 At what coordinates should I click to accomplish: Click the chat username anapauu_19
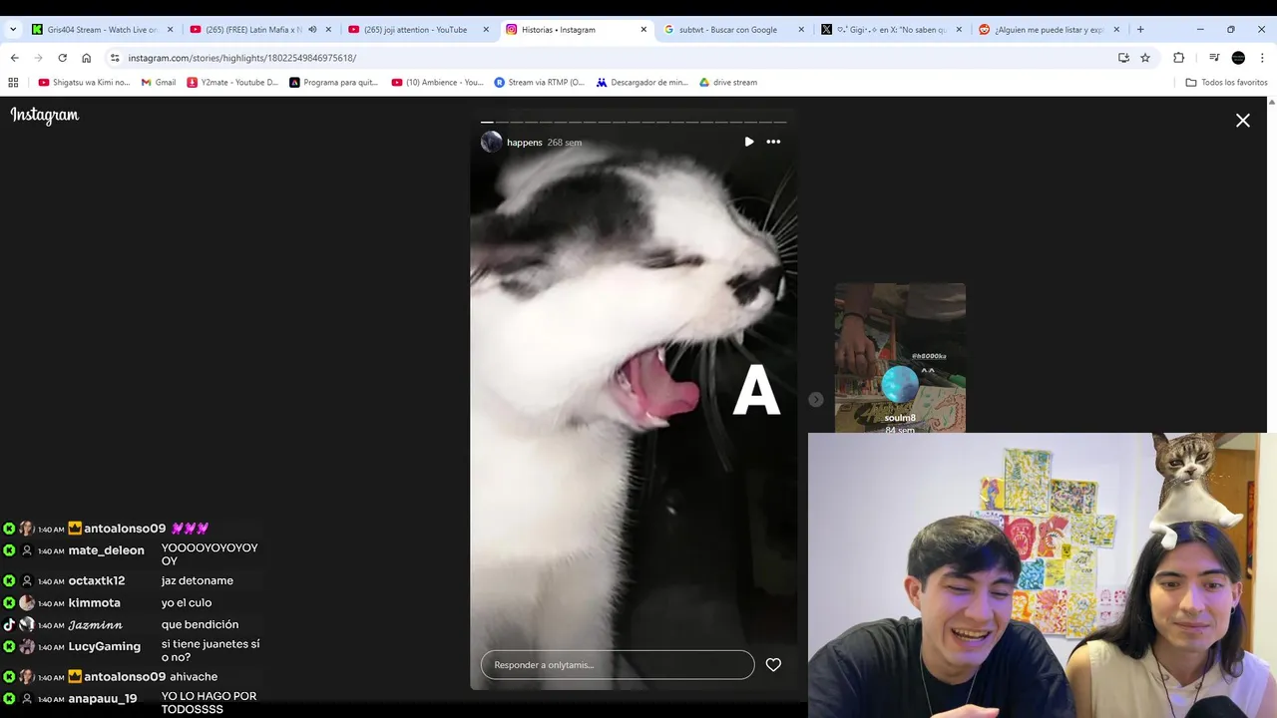point(102,699)
